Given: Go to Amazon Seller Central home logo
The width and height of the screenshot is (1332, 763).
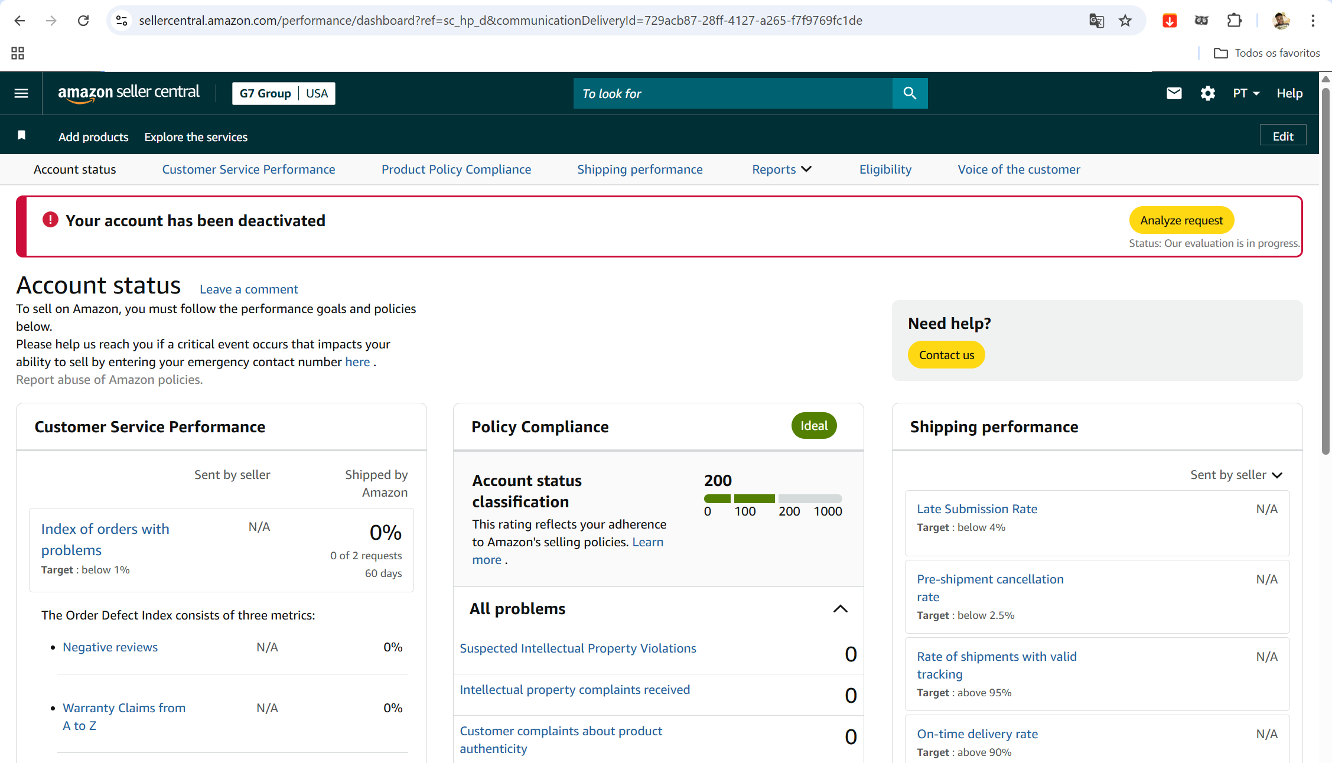Looking at the screenshot, I should [x=129, y=93].
